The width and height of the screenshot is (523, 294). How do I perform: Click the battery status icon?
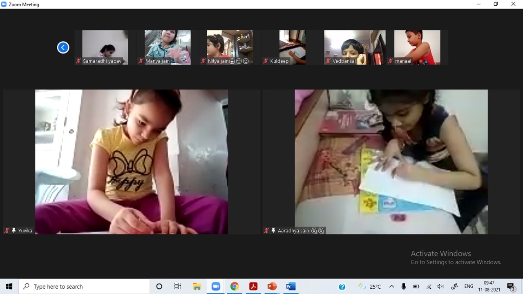(416, 287)
